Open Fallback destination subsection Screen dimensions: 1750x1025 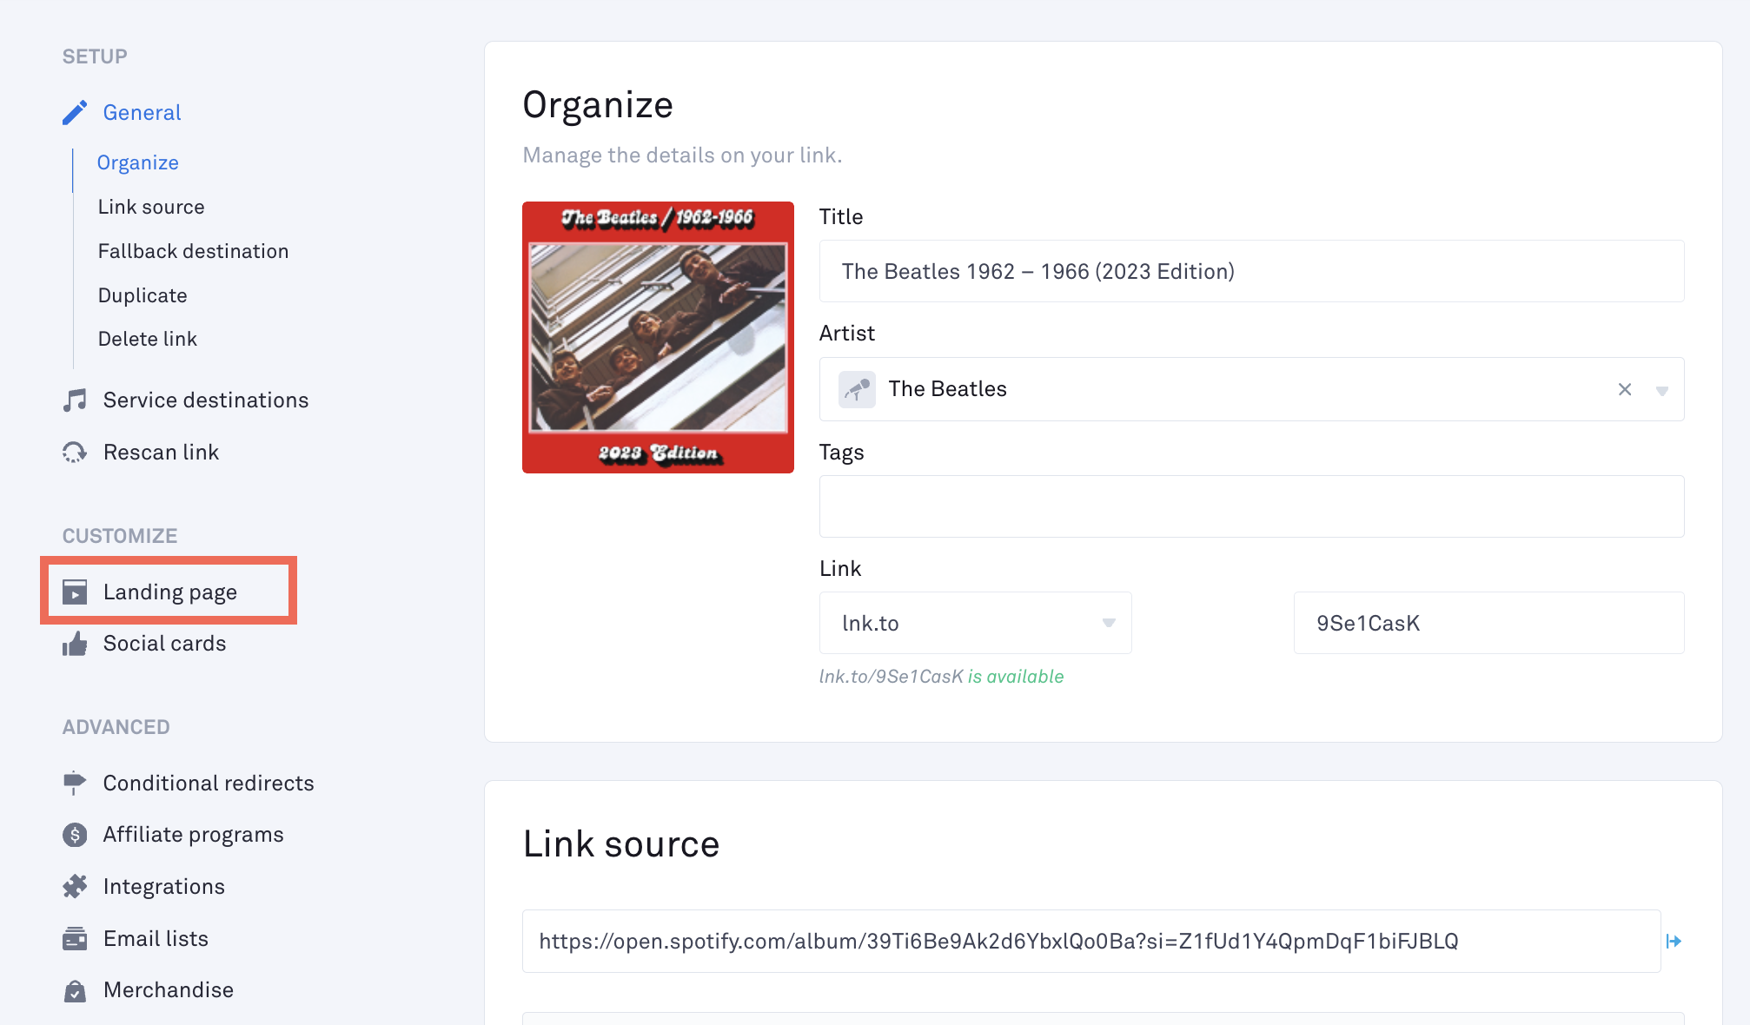point(193,251)
